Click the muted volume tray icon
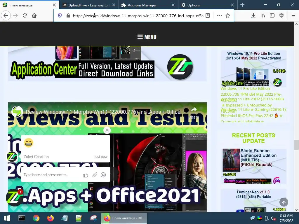This screenshot has width=299, height=224. tap(273, 218)
